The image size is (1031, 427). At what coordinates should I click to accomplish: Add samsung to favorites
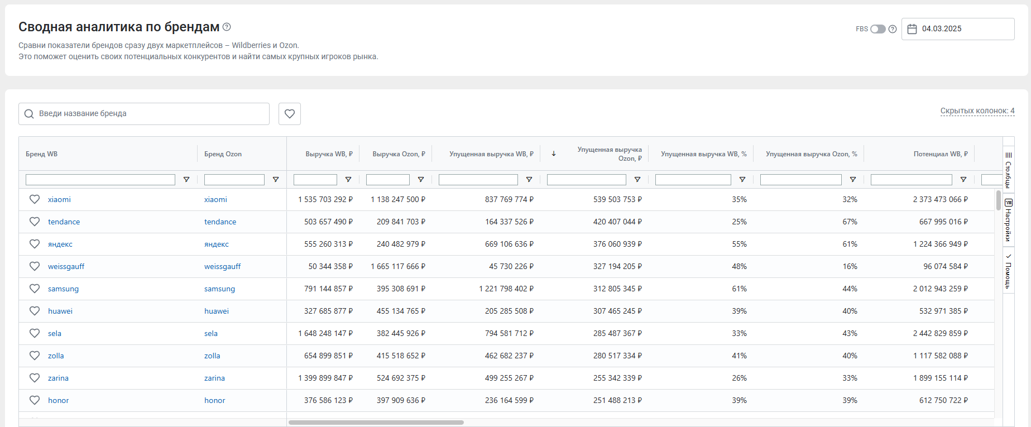(35, 289)
